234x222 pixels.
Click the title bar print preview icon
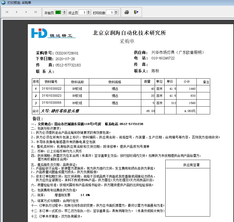3,3
